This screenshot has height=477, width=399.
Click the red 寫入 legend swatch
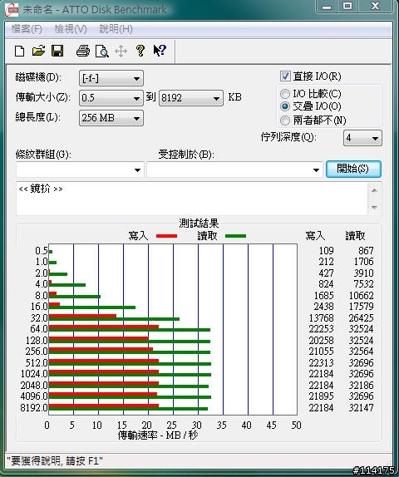tap(166, 236)
